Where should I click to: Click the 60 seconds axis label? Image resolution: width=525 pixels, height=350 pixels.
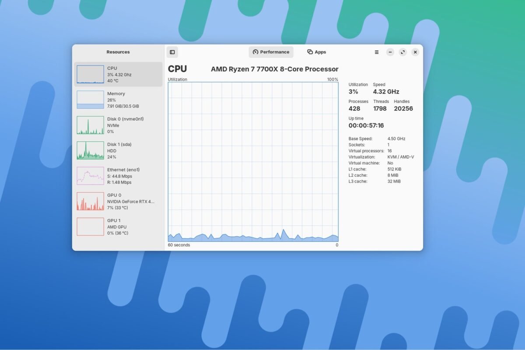pyautogui.click(x=179, y=245)
